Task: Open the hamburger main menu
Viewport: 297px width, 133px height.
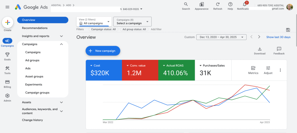Action: tap(8, 7)
